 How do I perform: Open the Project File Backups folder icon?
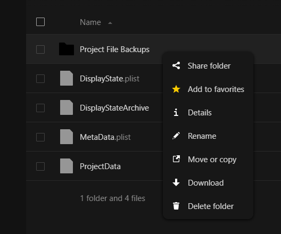(x=67, y=49)
